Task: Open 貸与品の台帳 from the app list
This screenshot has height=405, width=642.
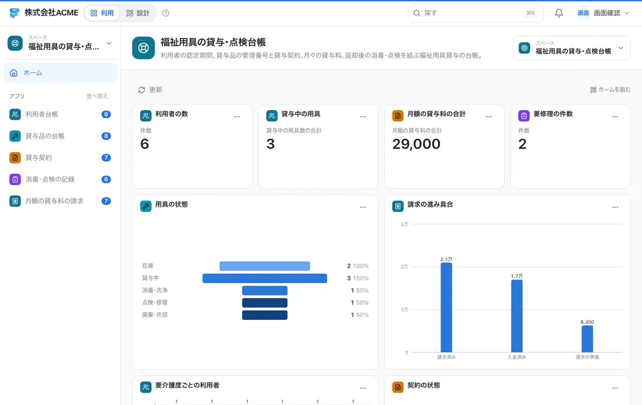Action: point(60,136)
